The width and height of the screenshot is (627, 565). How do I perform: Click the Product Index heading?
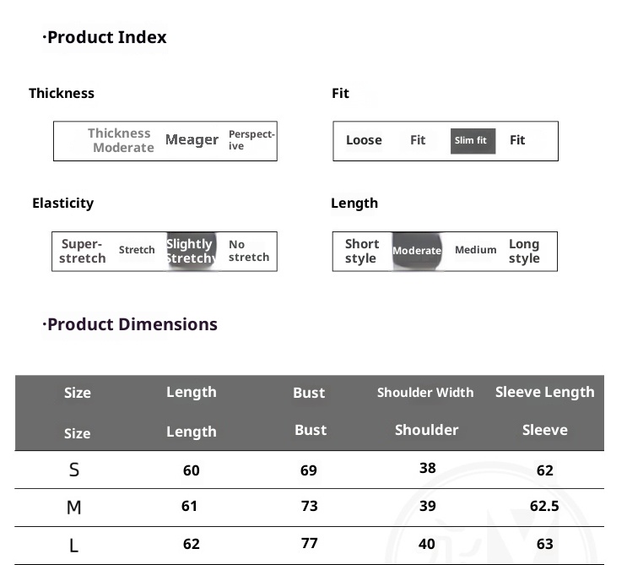(x=105, y=37)
